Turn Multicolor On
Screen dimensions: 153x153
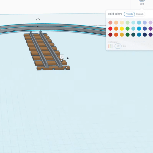tap(124, 46)
